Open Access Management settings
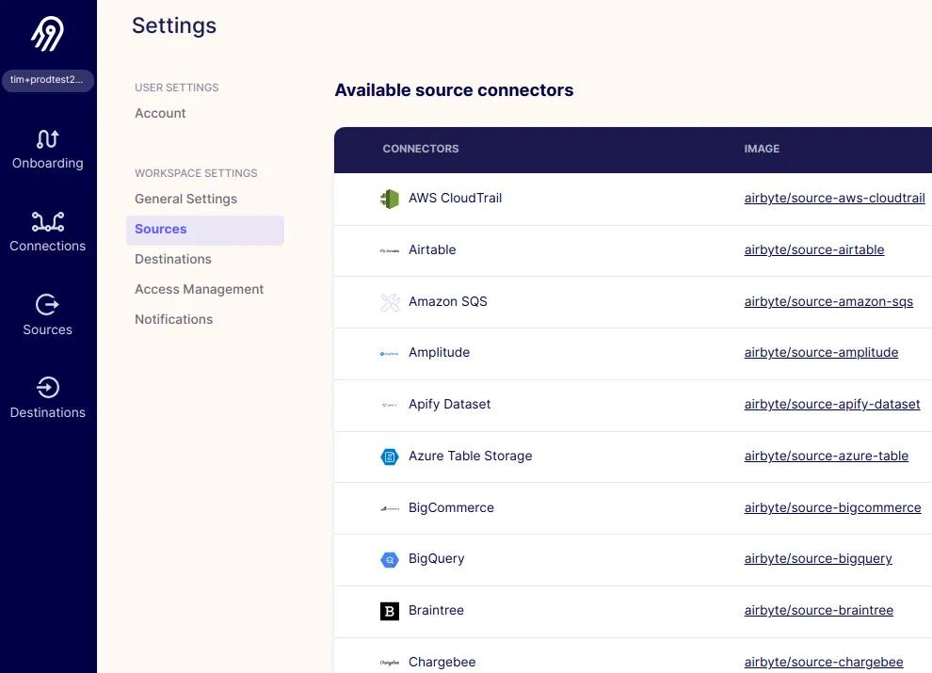Screen dimensions: 932x673 click(200, 289)
